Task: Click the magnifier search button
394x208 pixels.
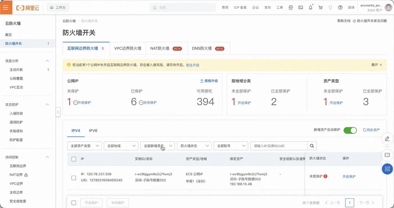Action: point(312,146)
